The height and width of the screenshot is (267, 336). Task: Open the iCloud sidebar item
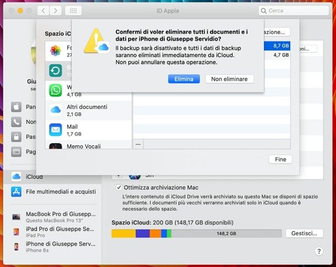click(x=52, y=177)
